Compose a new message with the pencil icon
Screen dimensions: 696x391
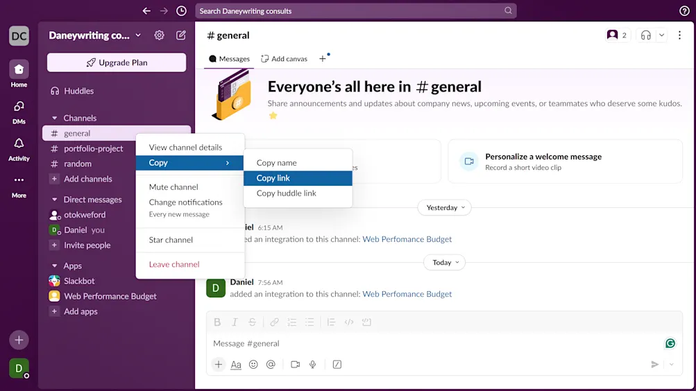[180, 35]
